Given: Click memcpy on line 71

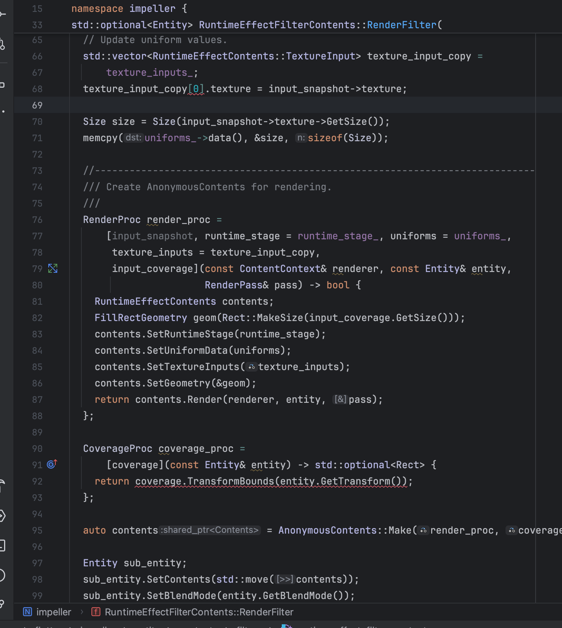Looking at the screenshot, I should click(100, 138).
